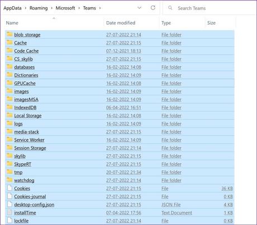Expand the chevron after Microsoft

(x=79, y=8)
